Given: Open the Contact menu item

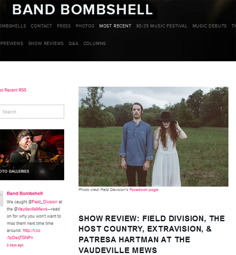Looking at the screenshot, I should [x=41, y=26].
